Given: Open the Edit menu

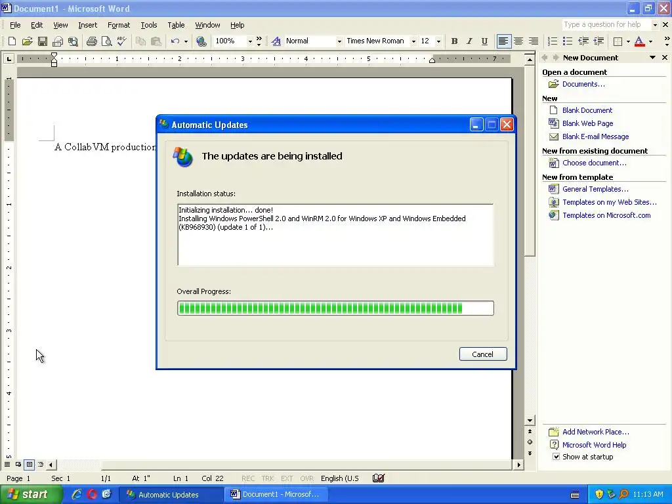Looking at the screenshot, I should pos(37,25).
